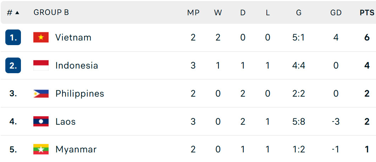Sort by D draws column header

[243, 13]
